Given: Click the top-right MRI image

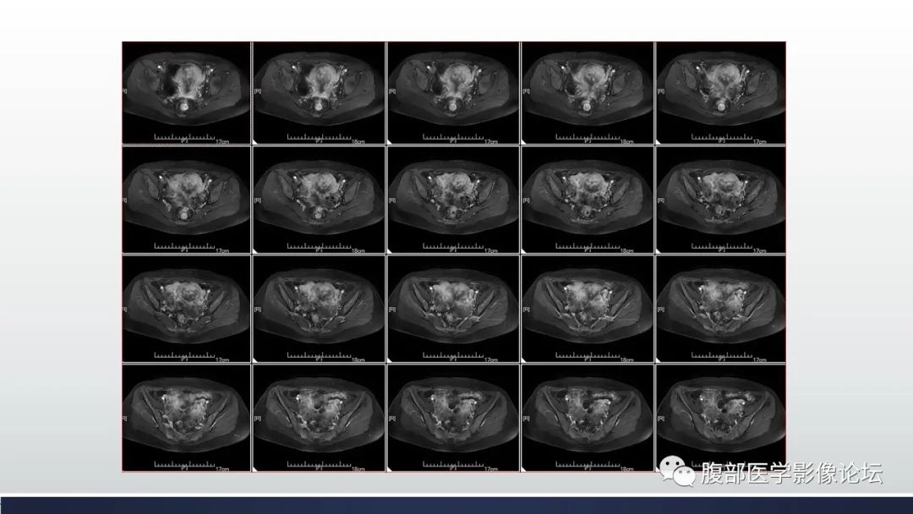Looking at the screenshot, I should tap(720, 93).
